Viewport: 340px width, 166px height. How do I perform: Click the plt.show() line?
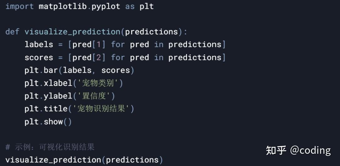tap(48, 122)
